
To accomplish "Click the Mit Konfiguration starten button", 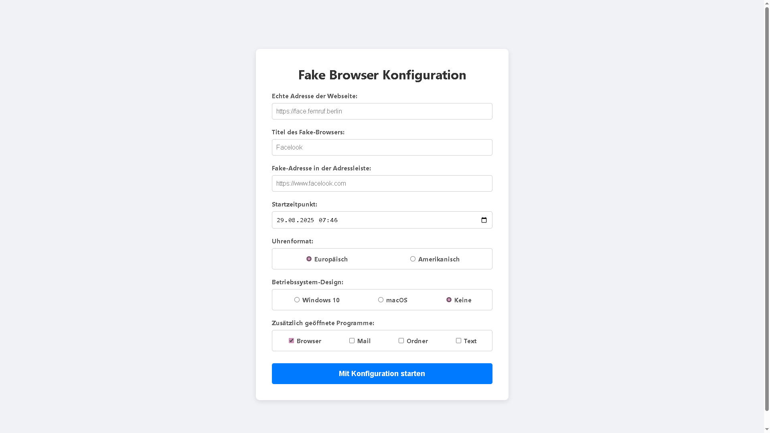I will click(x=382, y=373).
